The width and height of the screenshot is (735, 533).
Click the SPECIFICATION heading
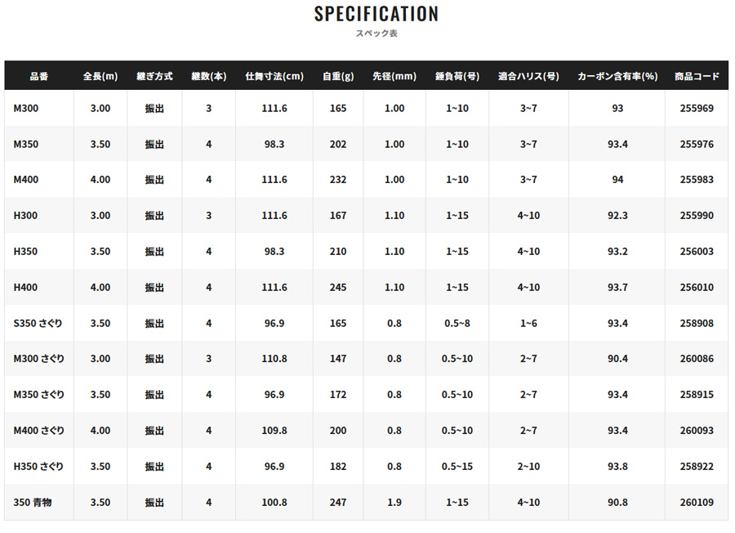pyautogui.click(x=376, y=14)
